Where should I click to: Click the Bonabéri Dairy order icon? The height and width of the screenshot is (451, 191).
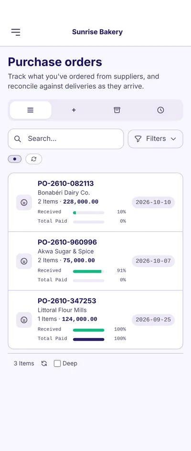point(24,203)
